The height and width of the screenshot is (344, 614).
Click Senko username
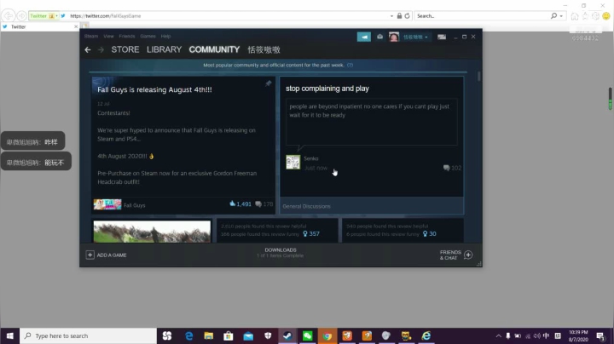click(x=311, y=158)
